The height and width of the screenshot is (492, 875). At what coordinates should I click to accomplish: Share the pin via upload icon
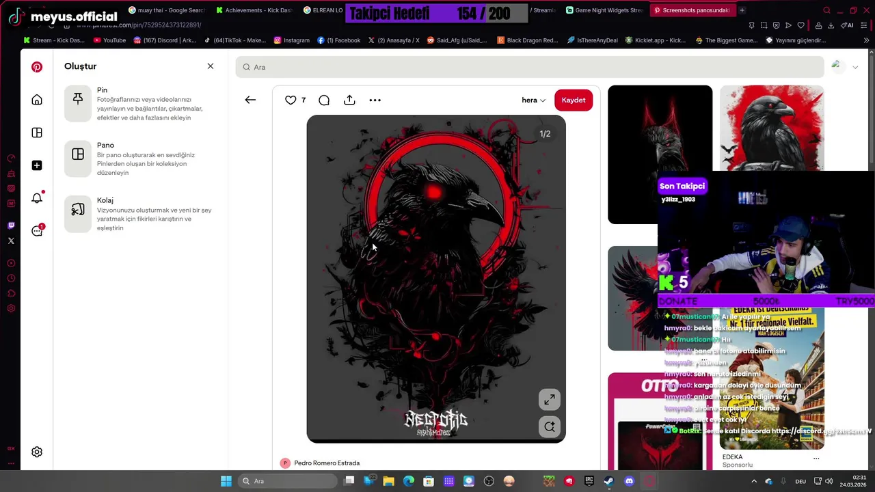click(349, 100)
